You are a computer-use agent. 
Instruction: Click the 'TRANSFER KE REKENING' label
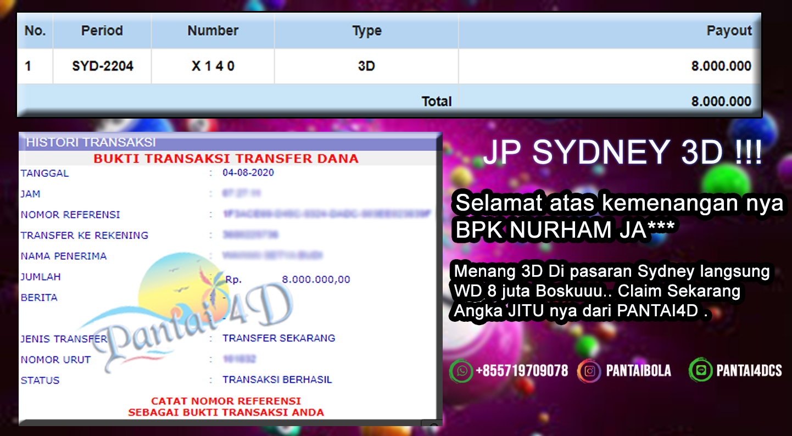click(x=85, y=236)
